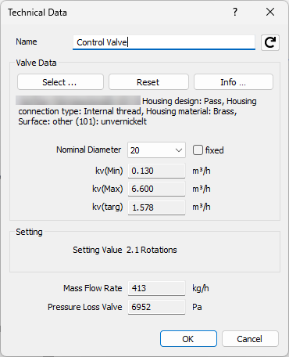Click the kv(Max) value field

coord(156,189)
